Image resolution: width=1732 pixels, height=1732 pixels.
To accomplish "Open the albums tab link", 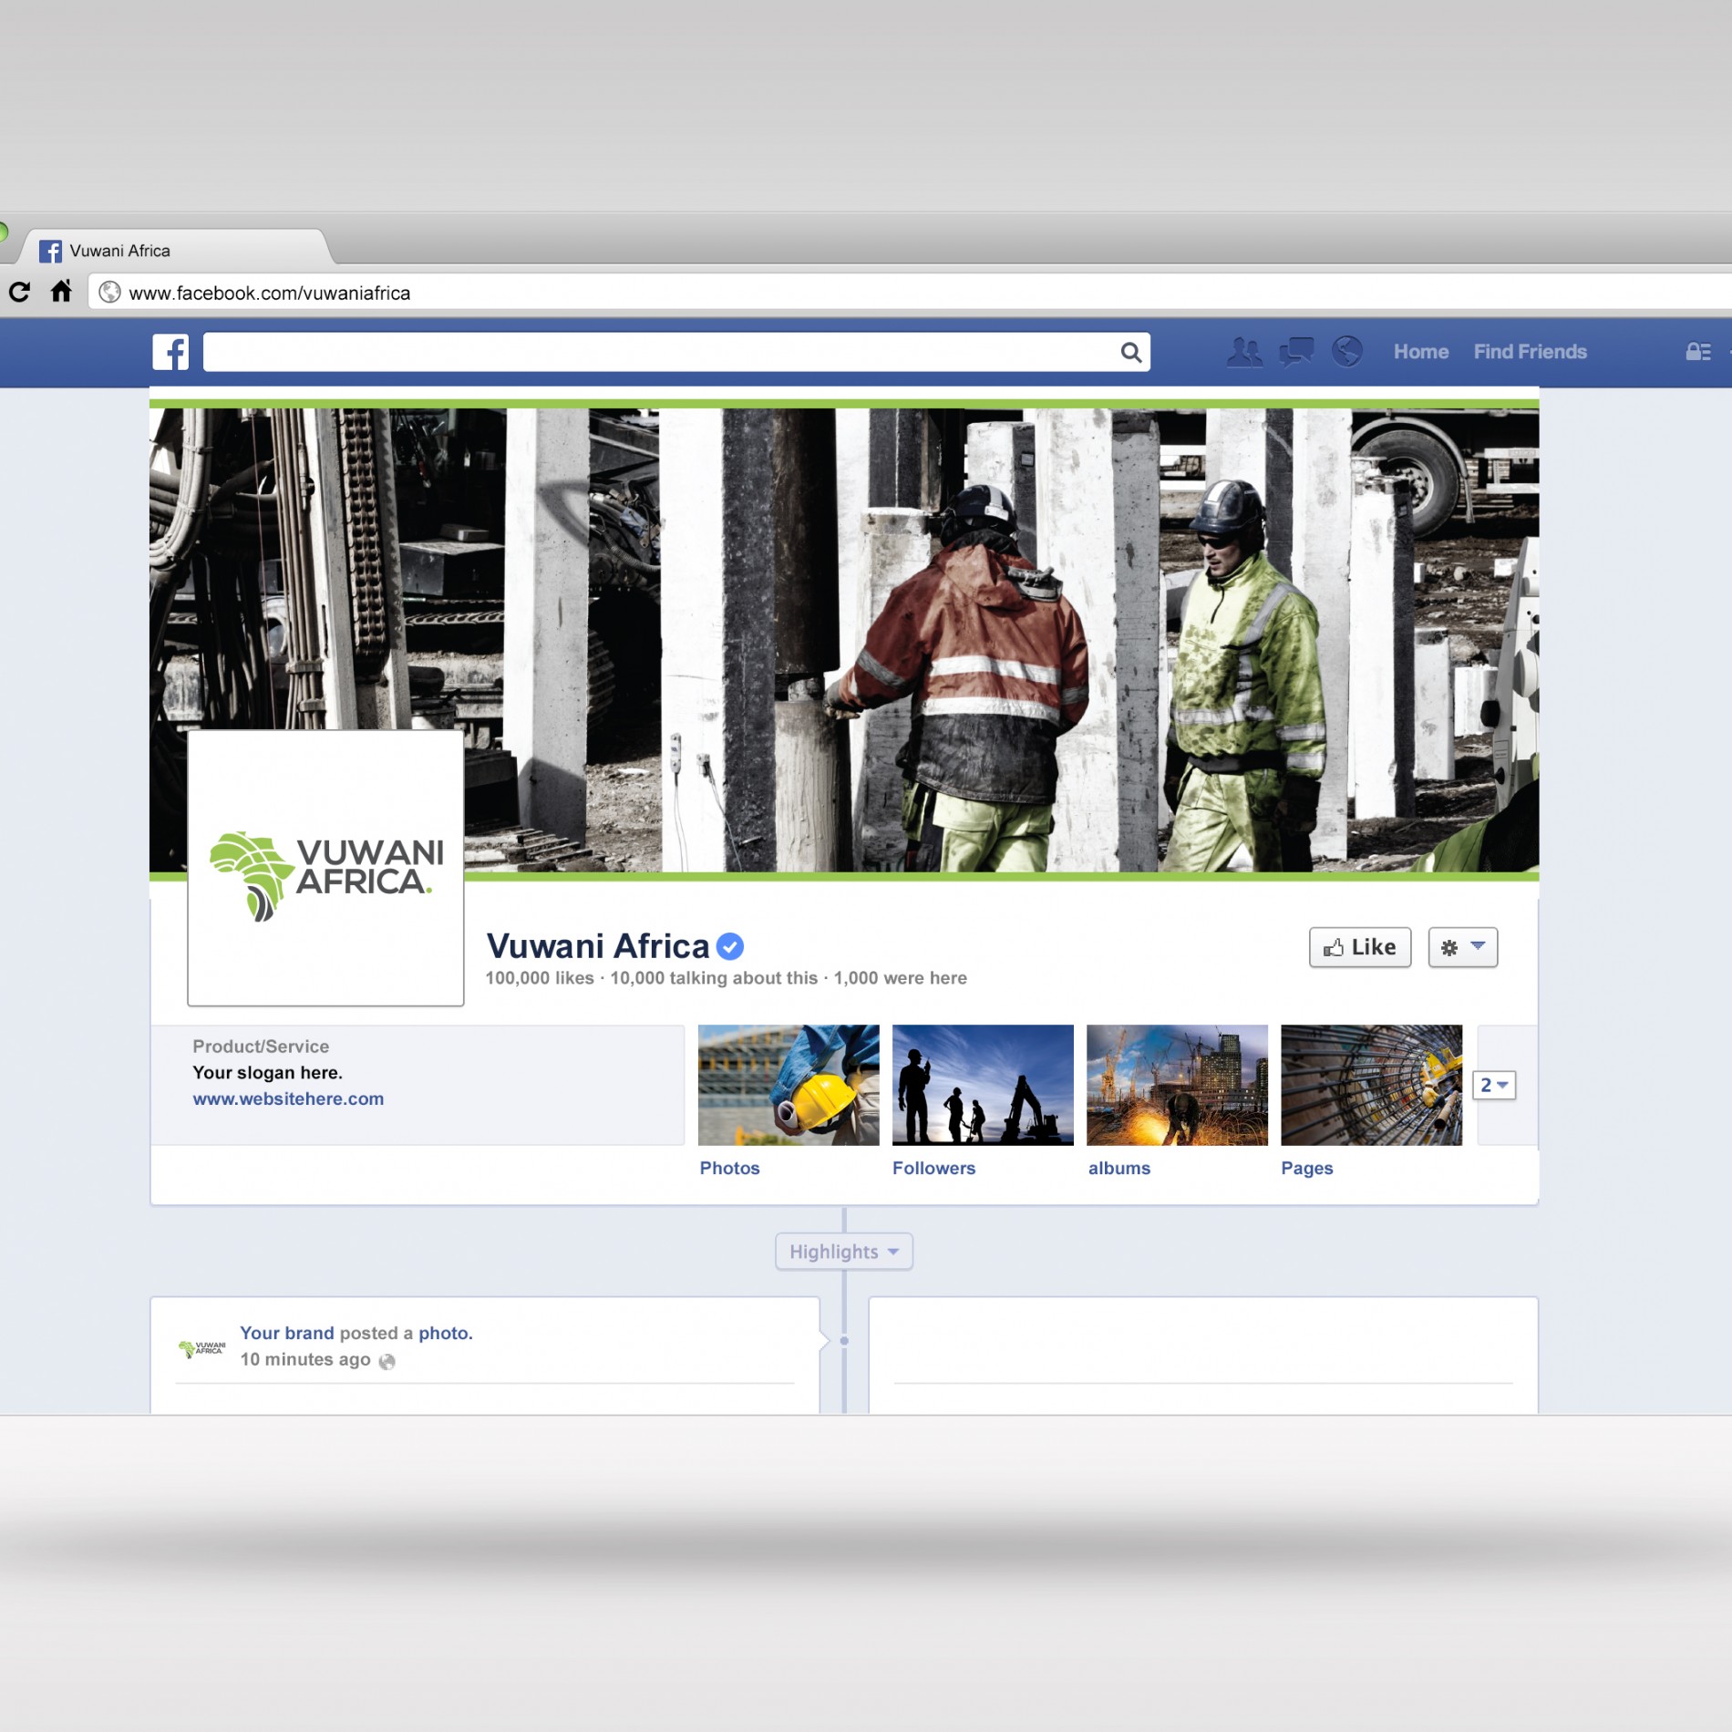I will coord(1119,1168).
